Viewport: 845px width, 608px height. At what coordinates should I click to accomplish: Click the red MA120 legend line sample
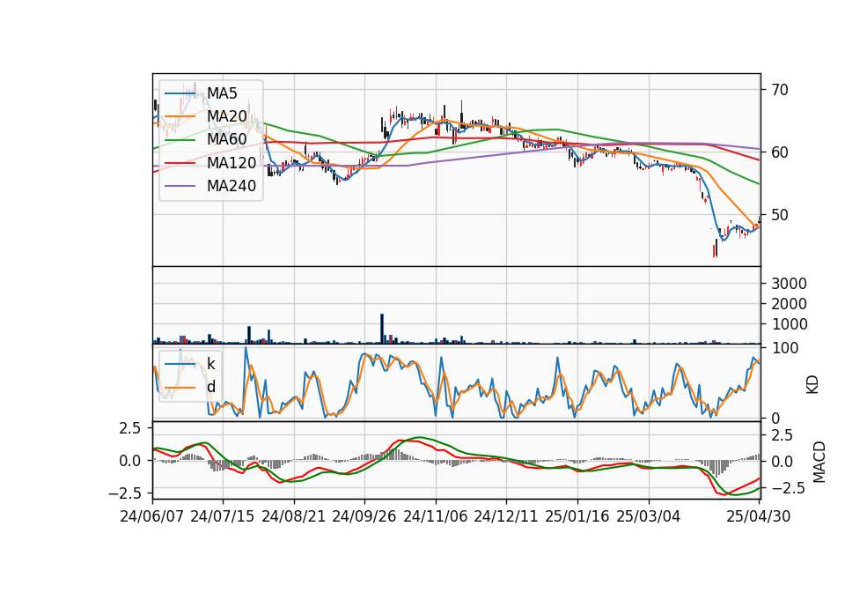click(x=180, y=163)
